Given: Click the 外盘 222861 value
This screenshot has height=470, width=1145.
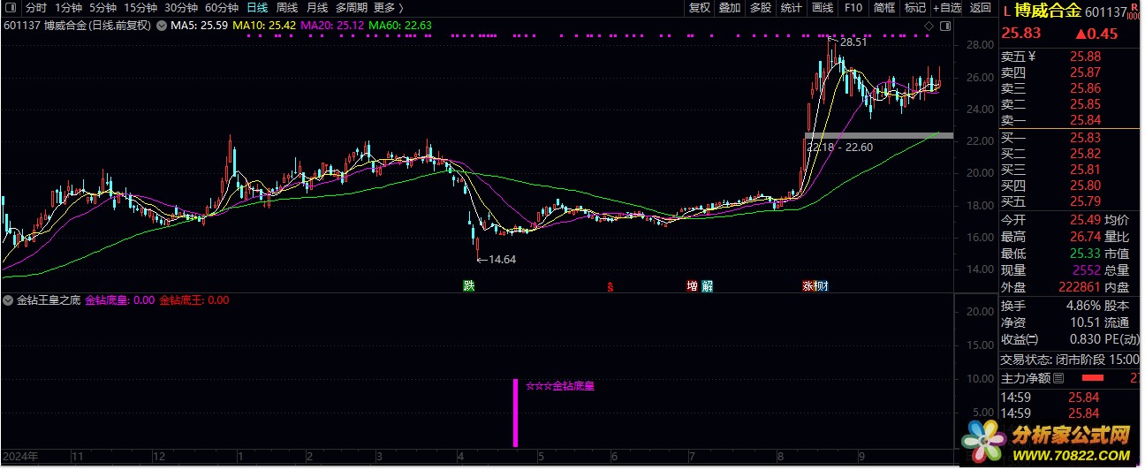Looking at the screenshot, I should point(1079,287).
